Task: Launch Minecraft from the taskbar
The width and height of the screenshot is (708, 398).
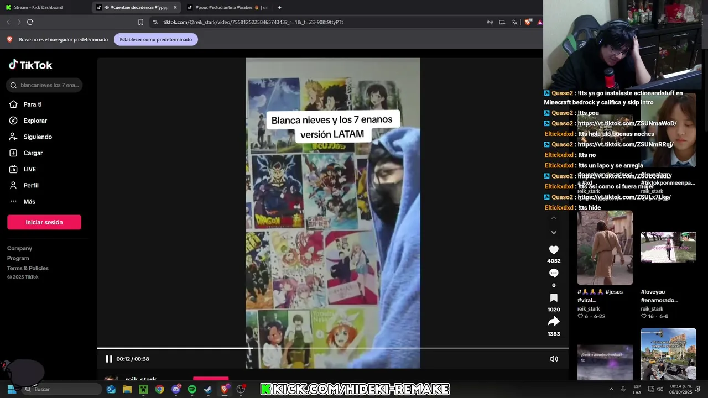Action: [x=143, y=389]
